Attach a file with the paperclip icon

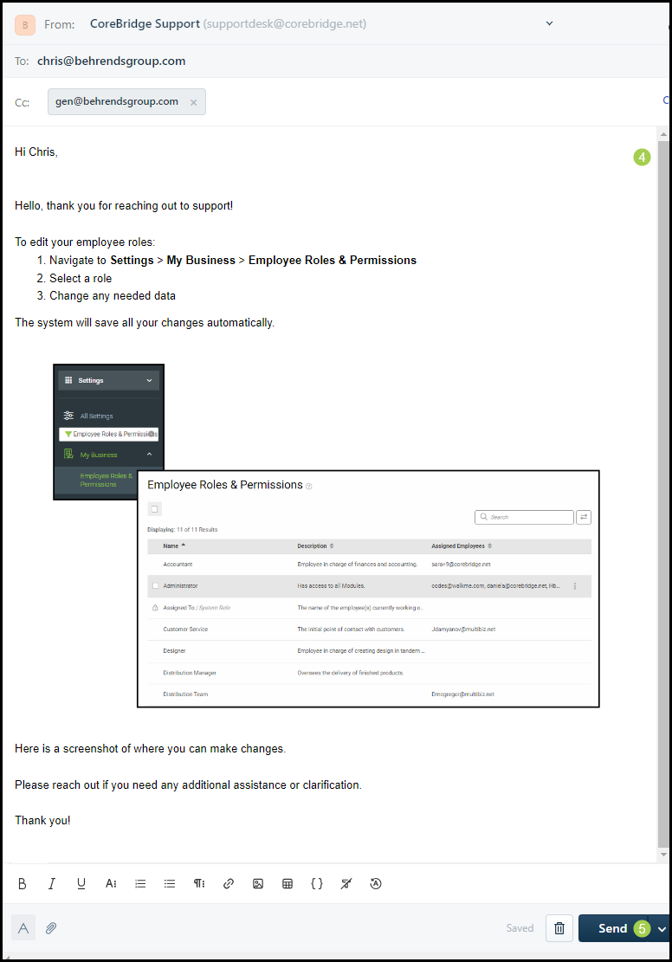click(51, 928)
